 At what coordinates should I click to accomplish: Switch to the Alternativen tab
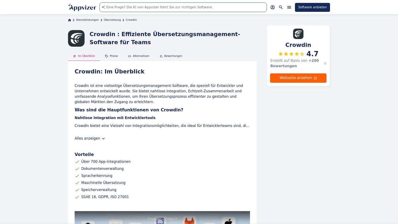coord(139,56)
